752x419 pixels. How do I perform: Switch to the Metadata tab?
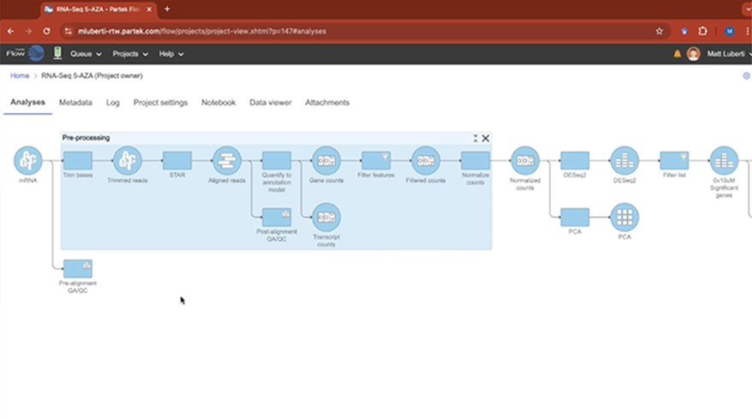[x=75, y=103]
